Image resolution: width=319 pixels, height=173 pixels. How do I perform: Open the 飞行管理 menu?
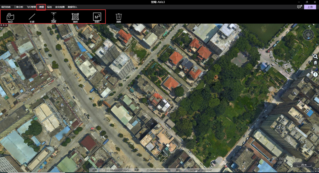[x=31, y=7]
